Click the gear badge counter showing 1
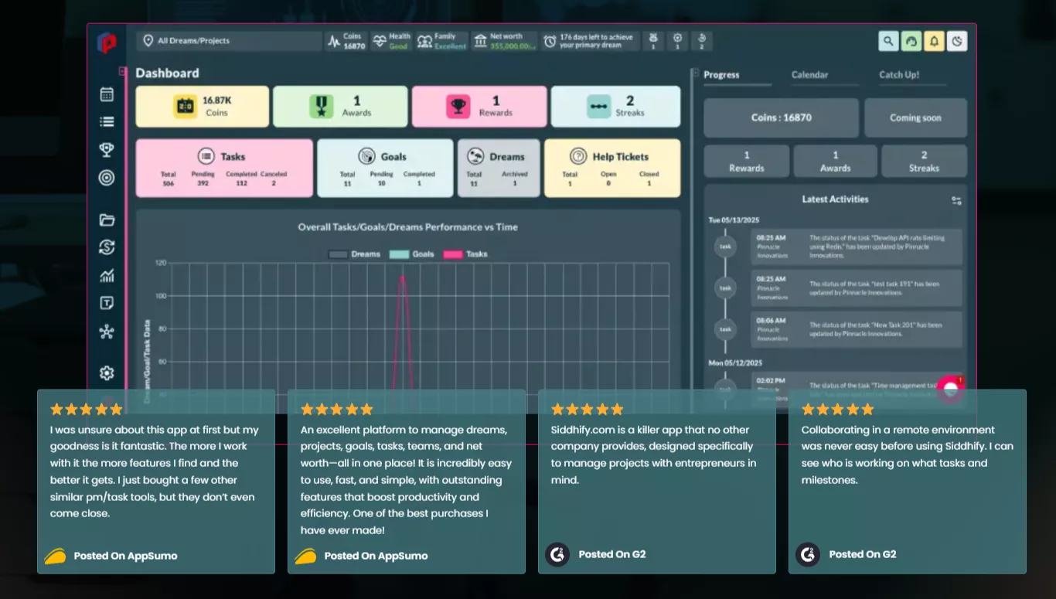This screenshot has height=599, width=1056. [677, 41]
